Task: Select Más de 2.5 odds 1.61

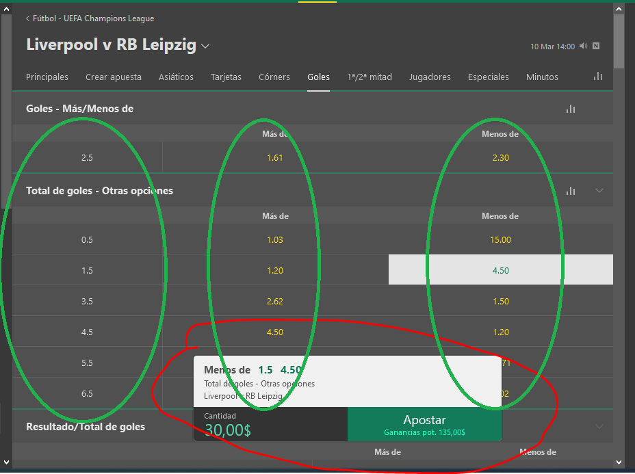Action: tap(275, 158)
